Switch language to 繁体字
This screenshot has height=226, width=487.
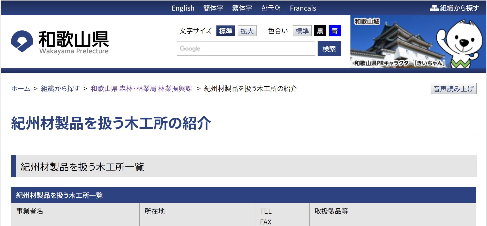(x=242, y=8)
